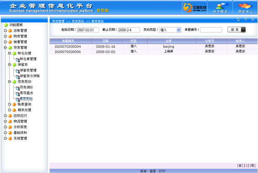This screenshot has height=173, width=258.
Task: Click warehouse cell 上海库
Action: click(169, 51)
